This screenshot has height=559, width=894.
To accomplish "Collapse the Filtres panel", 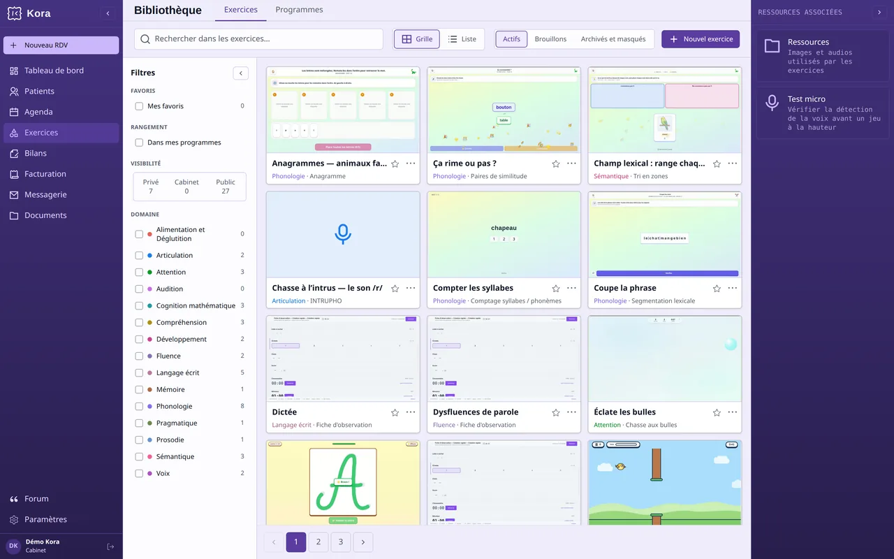I will [240, 73].
